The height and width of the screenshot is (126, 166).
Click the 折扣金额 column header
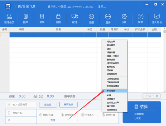140,29
